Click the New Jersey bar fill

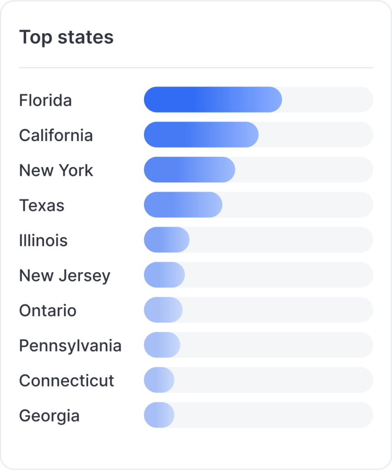(164, 275)
